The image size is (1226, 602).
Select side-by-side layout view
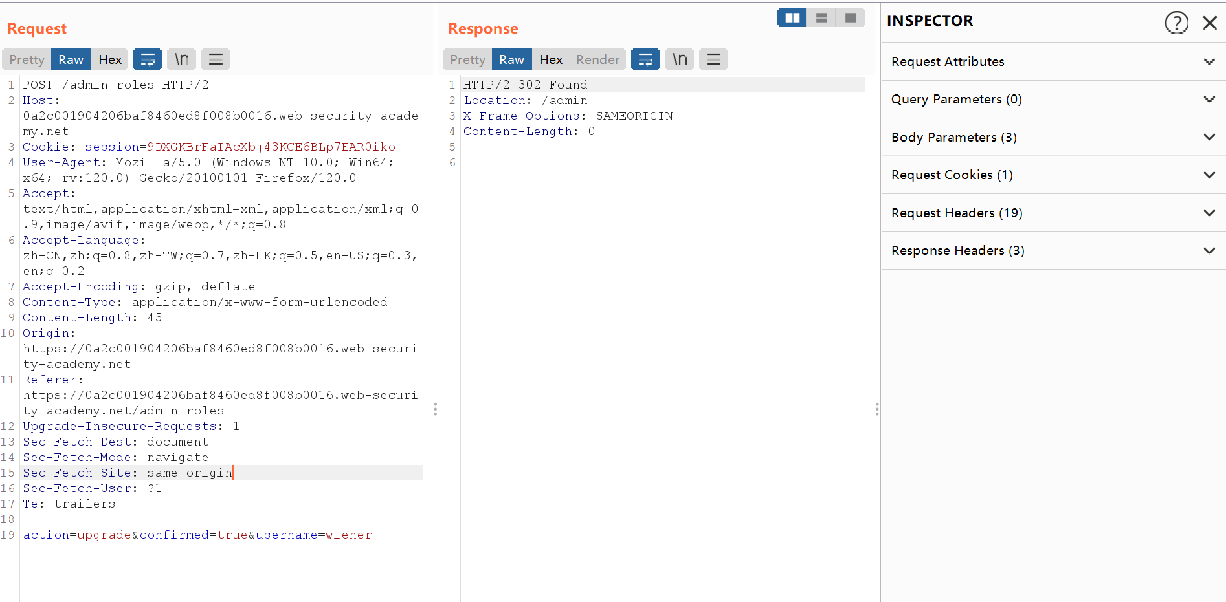tap(792, 18)
